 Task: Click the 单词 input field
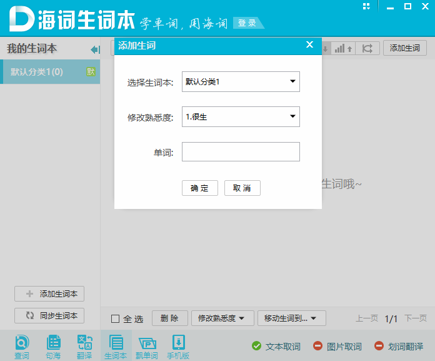(241, 151)
